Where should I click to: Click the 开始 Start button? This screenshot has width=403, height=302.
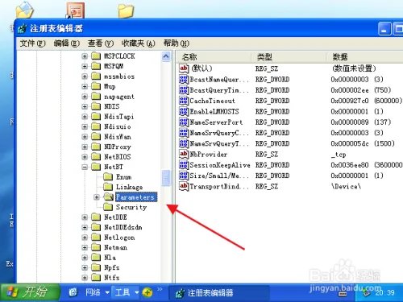pos(30,292)
